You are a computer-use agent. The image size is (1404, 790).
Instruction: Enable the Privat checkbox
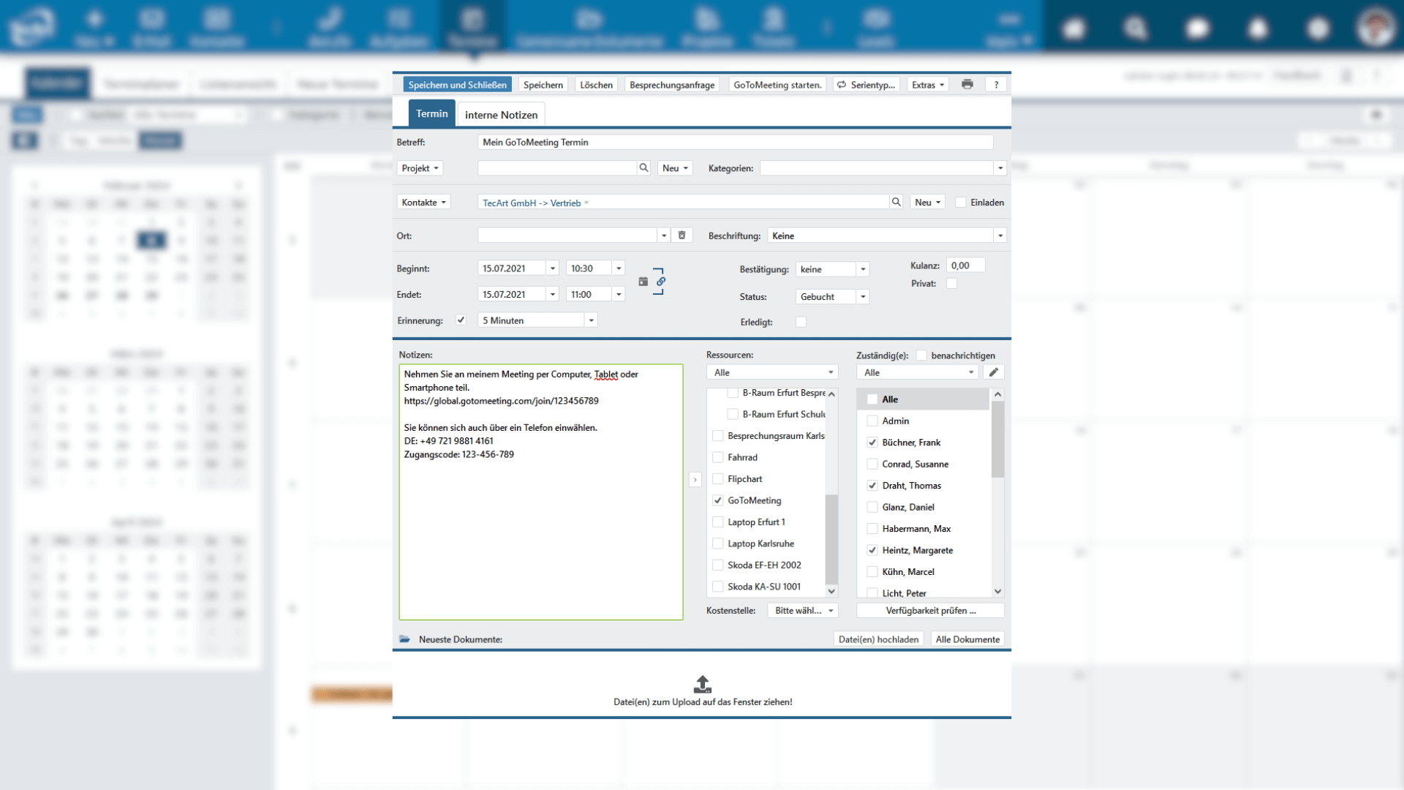click(952, 283)
